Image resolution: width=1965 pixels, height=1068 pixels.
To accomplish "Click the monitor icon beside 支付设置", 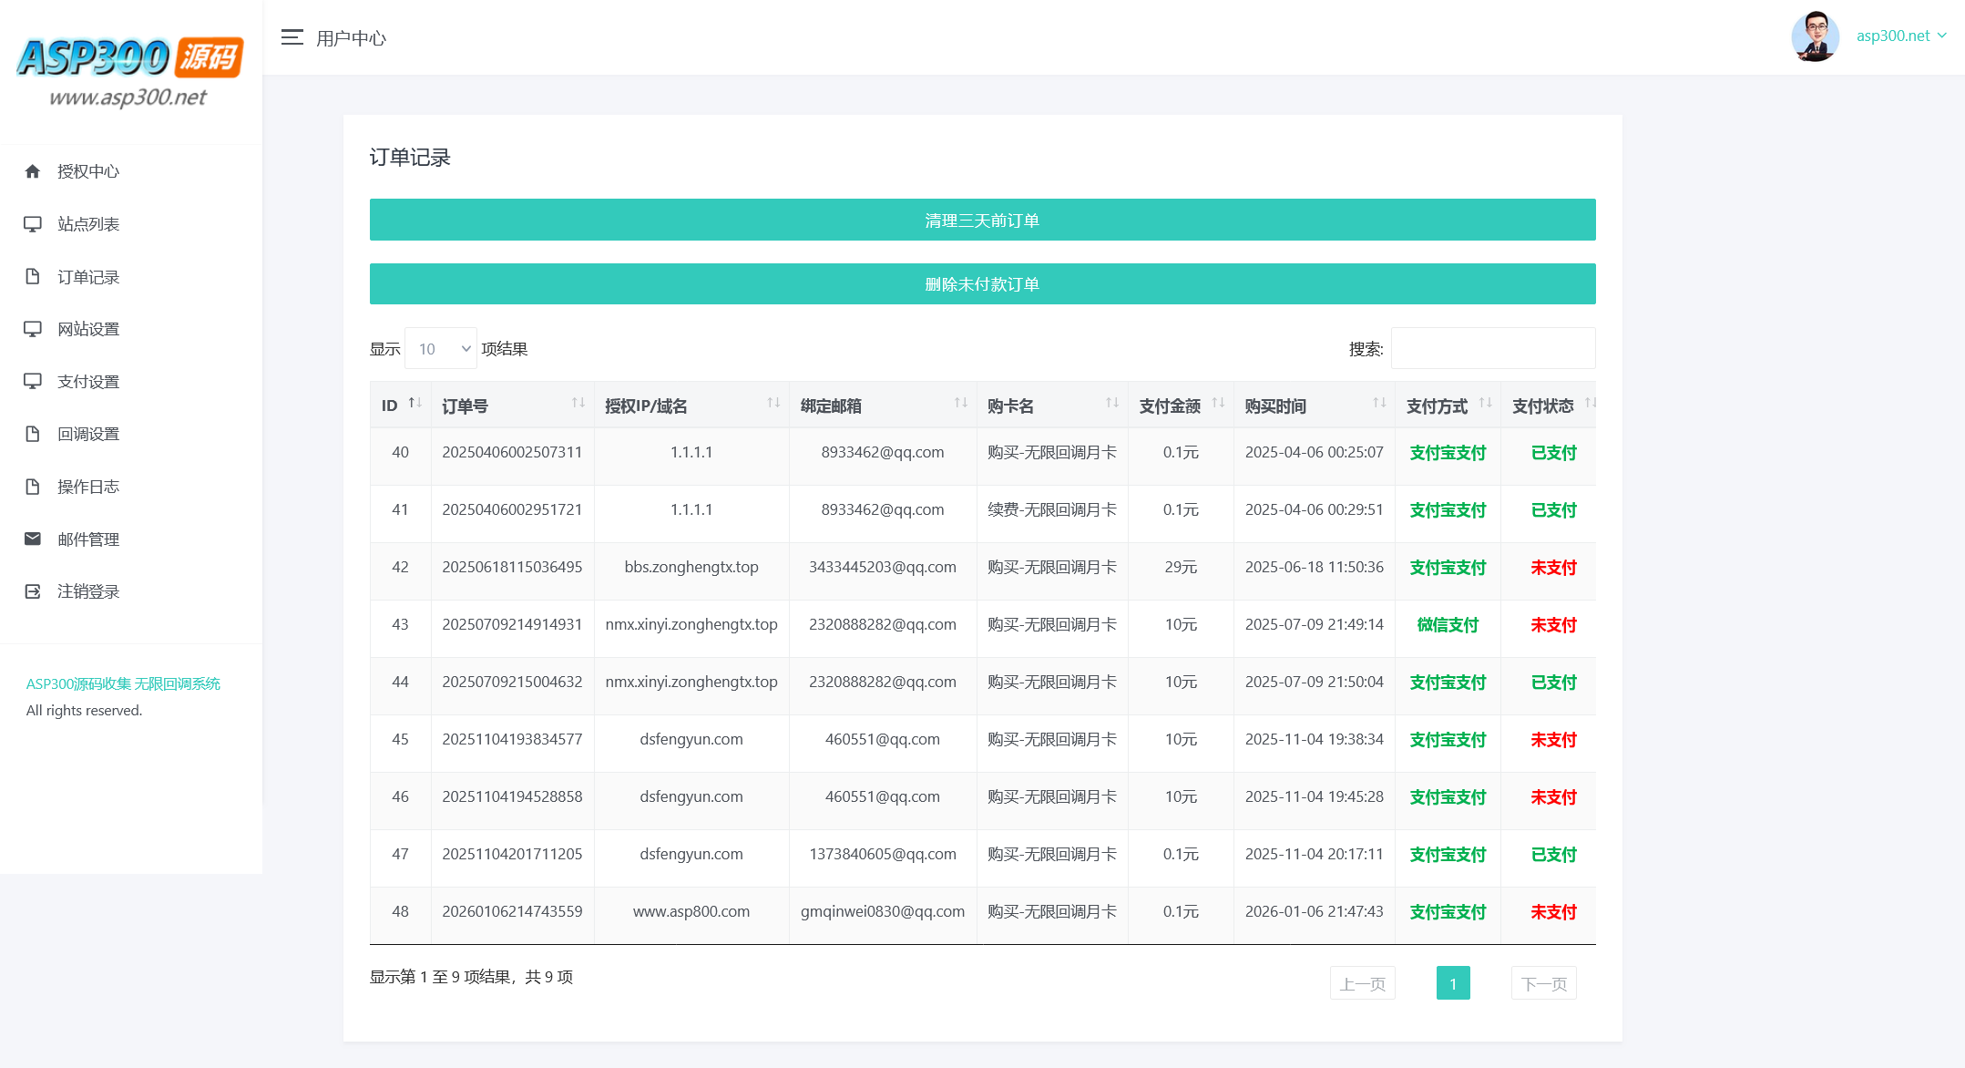I will pyautogui.click(x=33, y=382).
